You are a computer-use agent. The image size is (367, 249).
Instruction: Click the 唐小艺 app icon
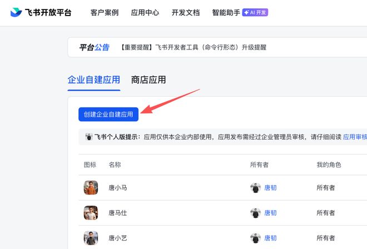pos(91,238)
